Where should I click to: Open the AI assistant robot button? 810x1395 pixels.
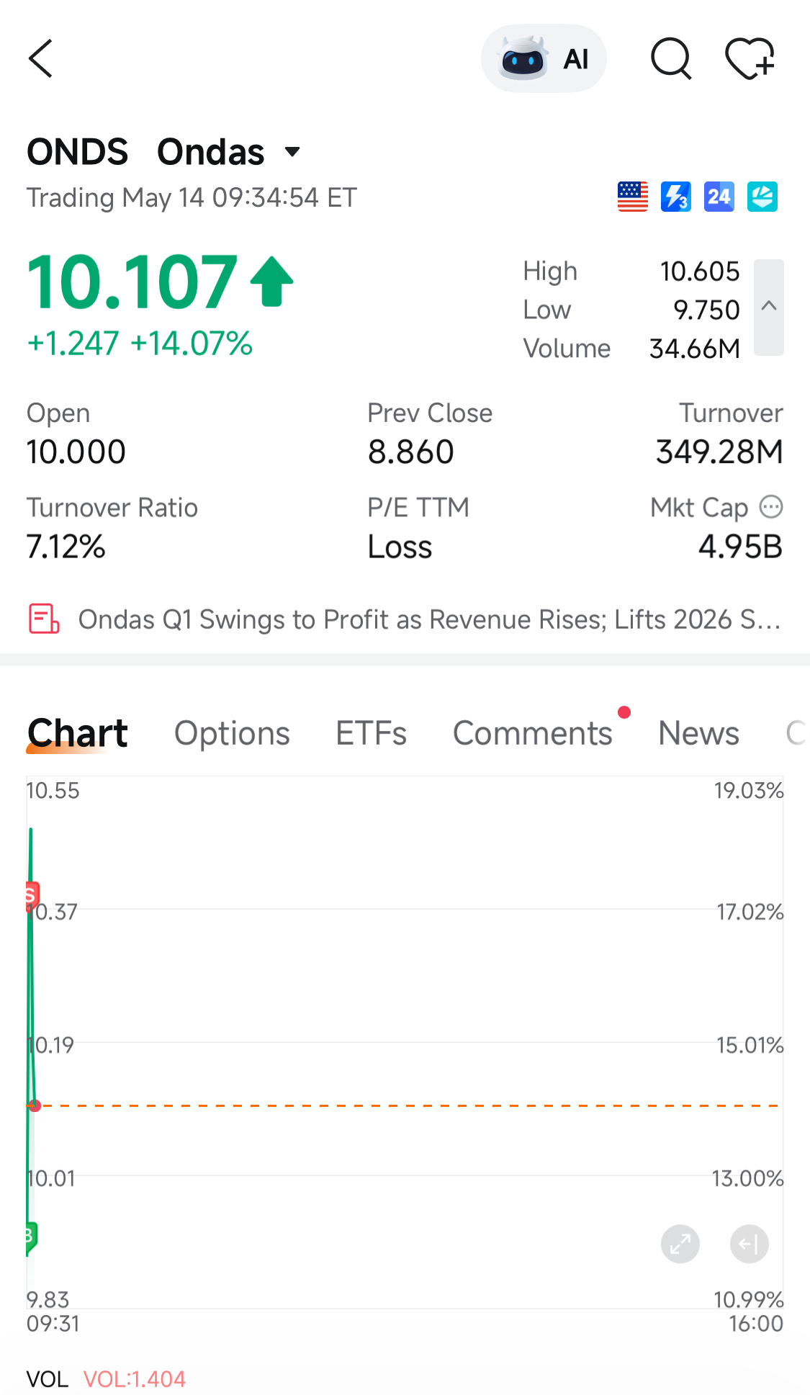[544, 58]
